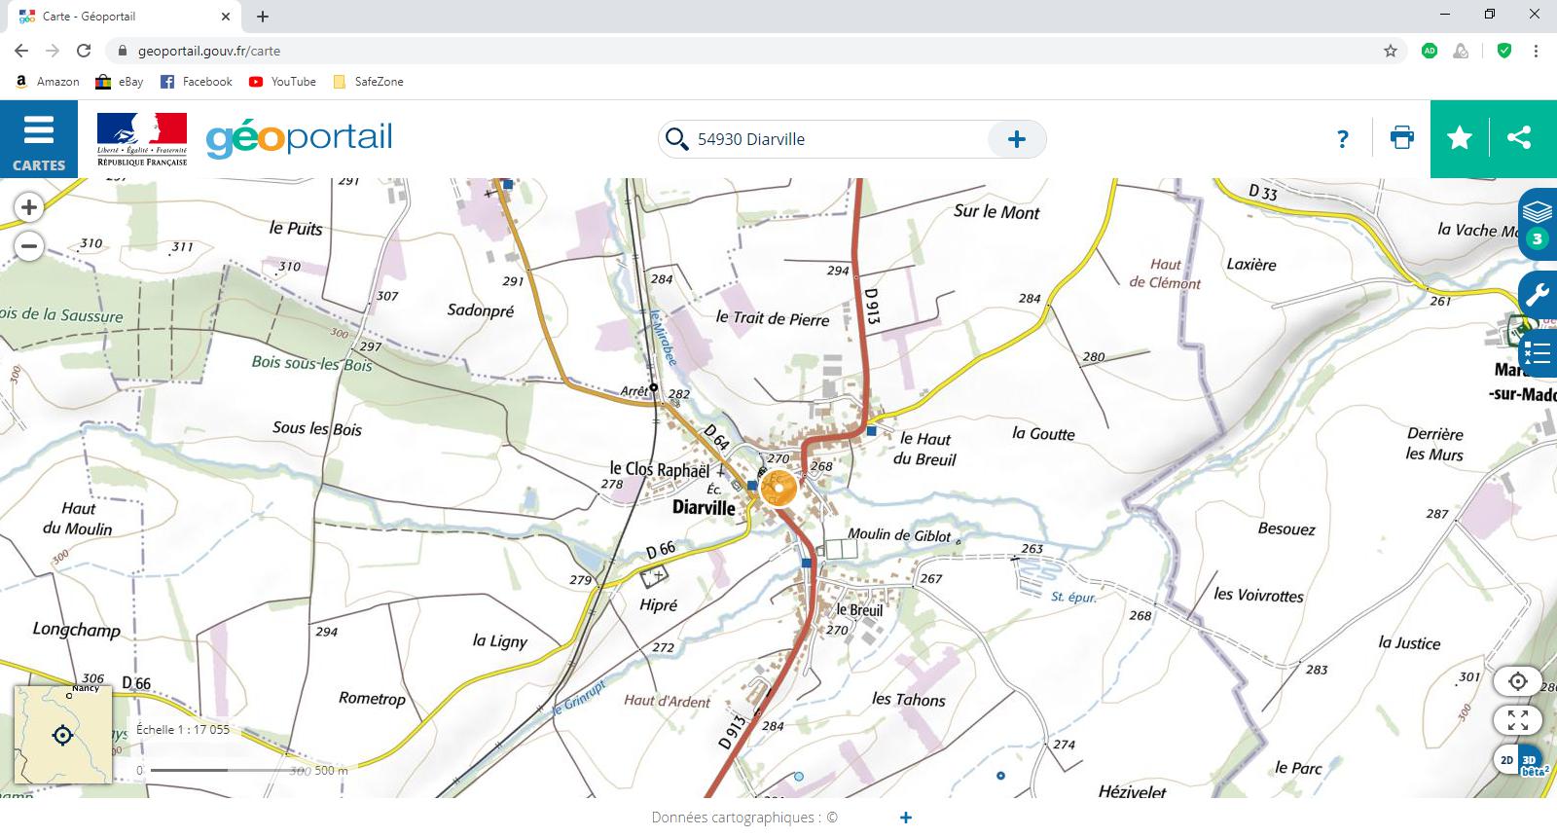Click the Haut d'Ardent map label
Screen dimensions: 1557x837
667,701
